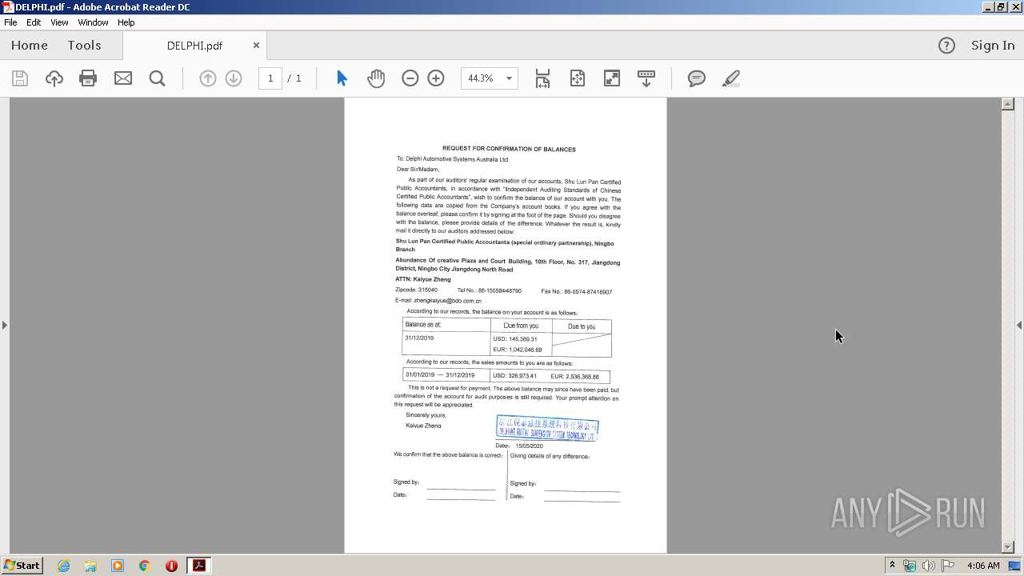Switch to full screen read mode

pos(612,78)
